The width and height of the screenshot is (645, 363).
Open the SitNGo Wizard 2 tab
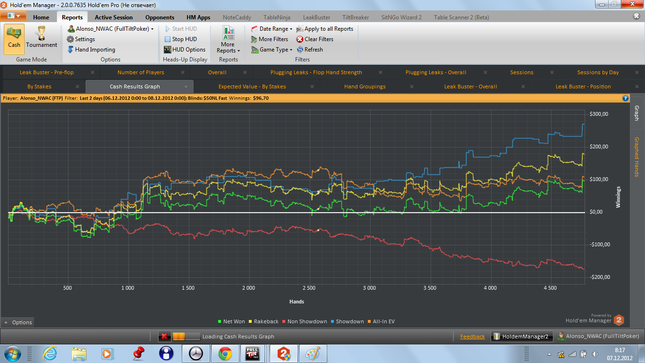401,17
